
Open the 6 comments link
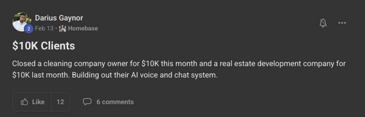click(x=115, y=102)
